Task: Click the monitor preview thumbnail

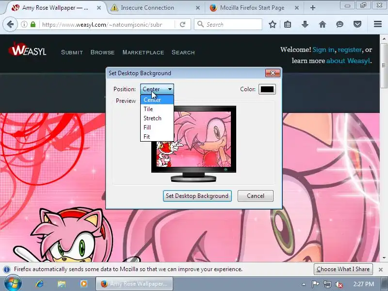Action: click(194, 144)
